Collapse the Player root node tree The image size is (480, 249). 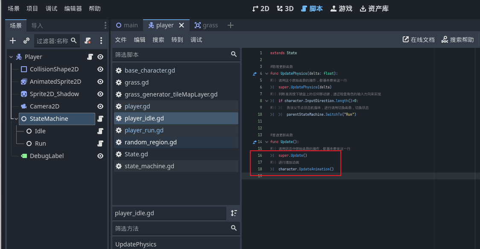[11, 57]
